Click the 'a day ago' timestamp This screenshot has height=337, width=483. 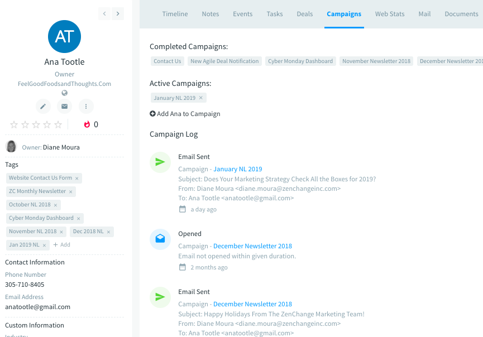point(204,209)
